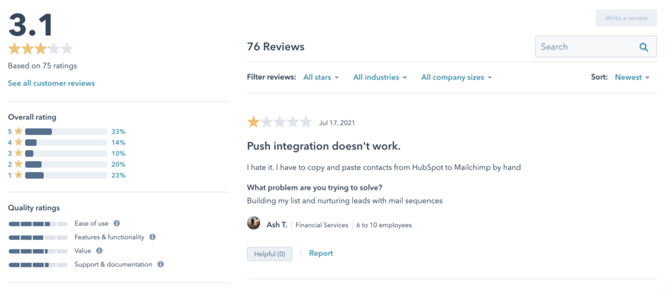Mark review as Helpful
Image resolution: width=669 pixels, height=289 pixels.
coord(270,254)
